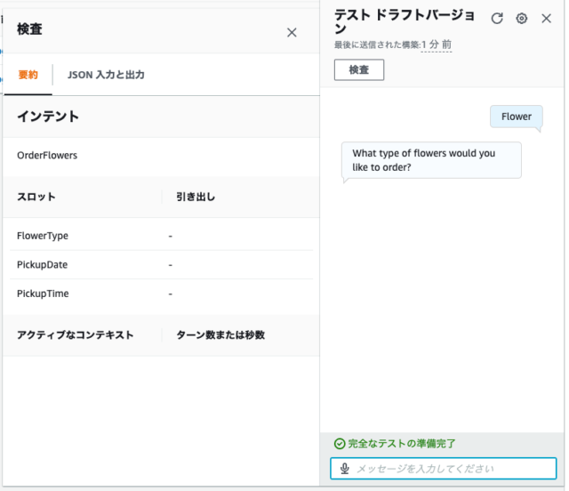Select the bot reply about flower type
This screenshot has width=569, height=491.
click(x=431, y=160)
